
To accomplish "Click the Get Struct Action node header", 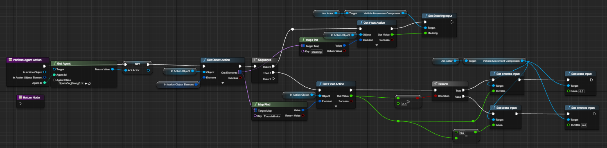I will [223, 60].
